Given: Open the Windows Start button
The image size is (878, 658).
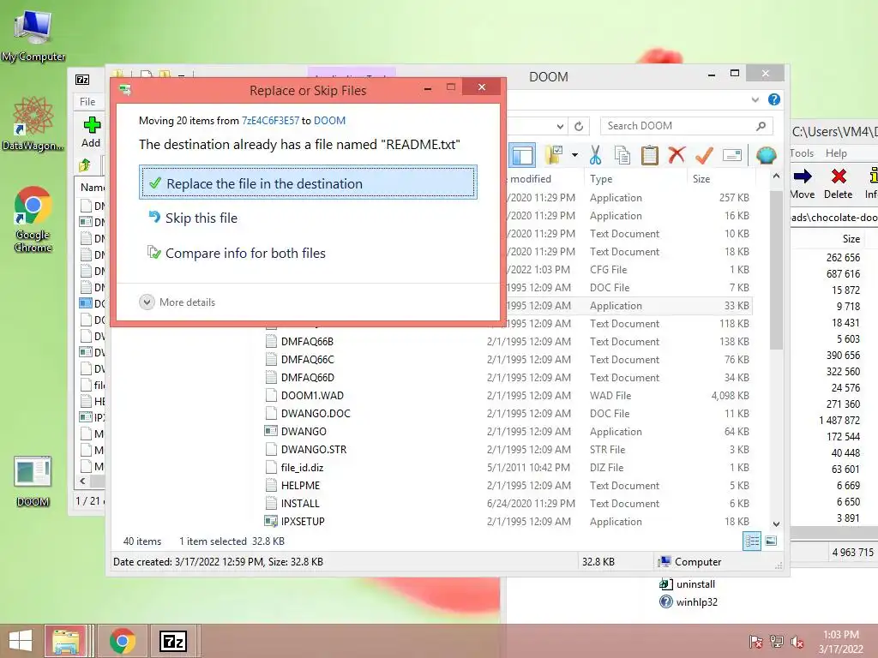Looking at the screenshot, I should click(21, 641).
